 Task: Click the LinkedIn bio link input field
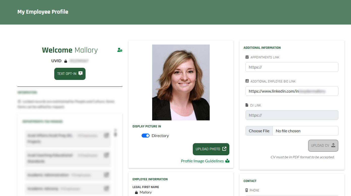292,91
